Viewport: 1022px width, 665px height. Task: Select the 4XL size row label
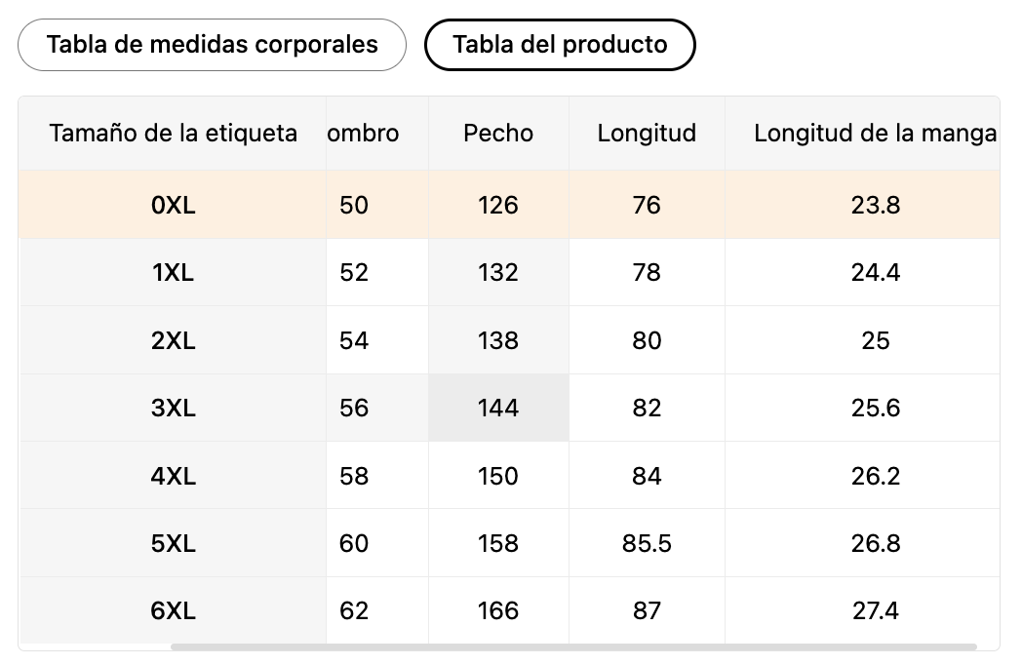[173, 476]
